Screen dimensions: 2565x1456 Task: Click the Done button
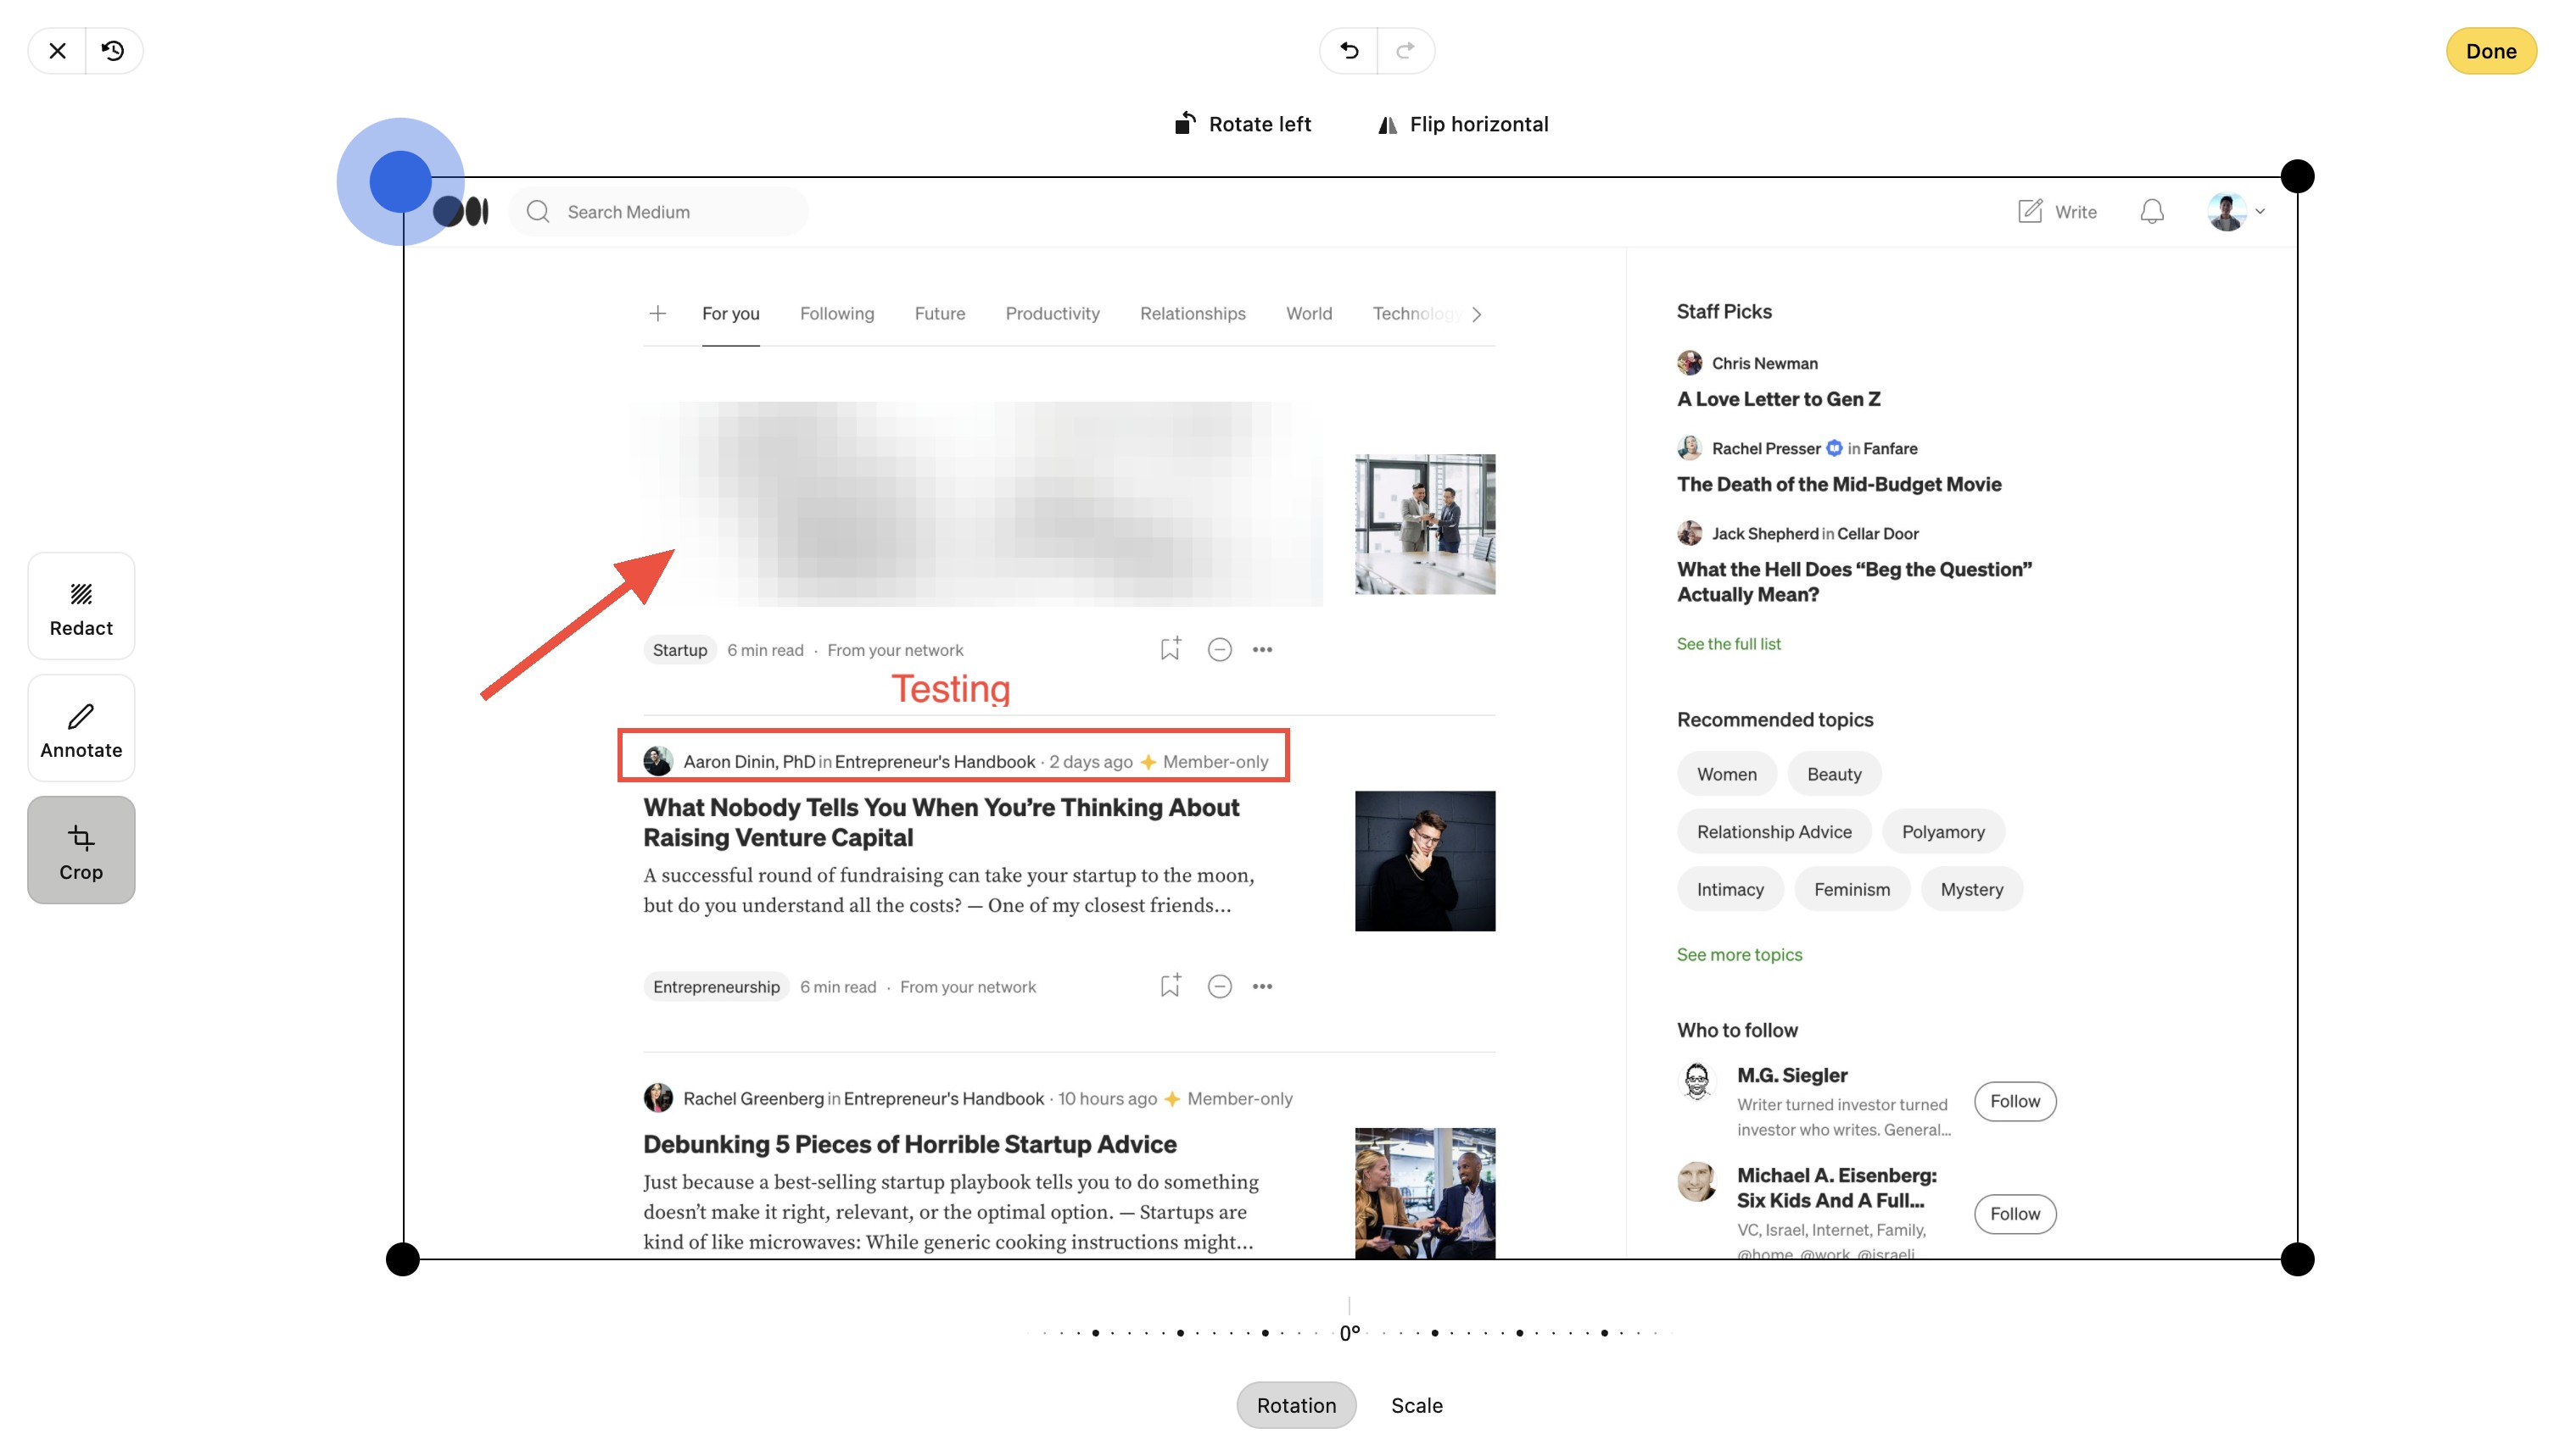[x=2490, y=51]
